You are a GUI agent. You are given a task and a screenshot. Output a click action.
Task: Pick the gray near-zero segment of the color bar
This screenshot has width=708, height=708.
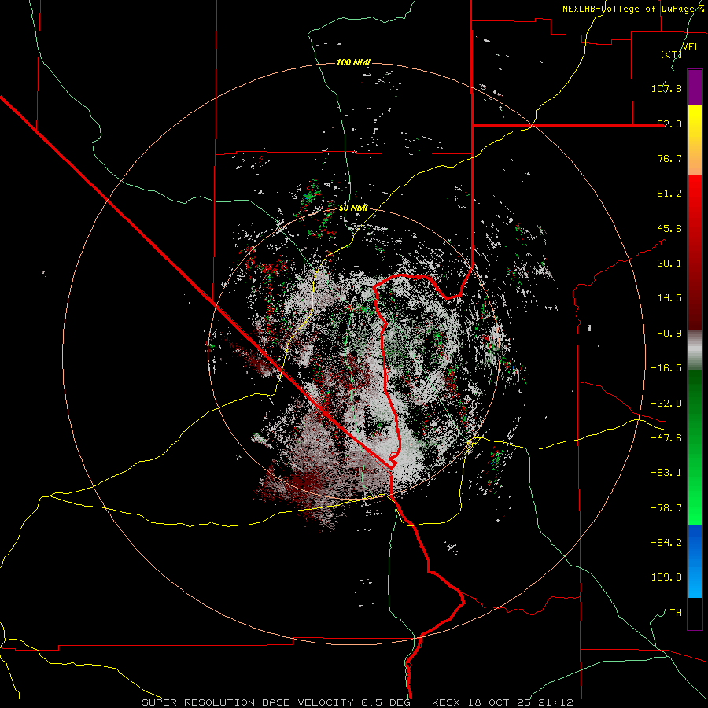695,350
